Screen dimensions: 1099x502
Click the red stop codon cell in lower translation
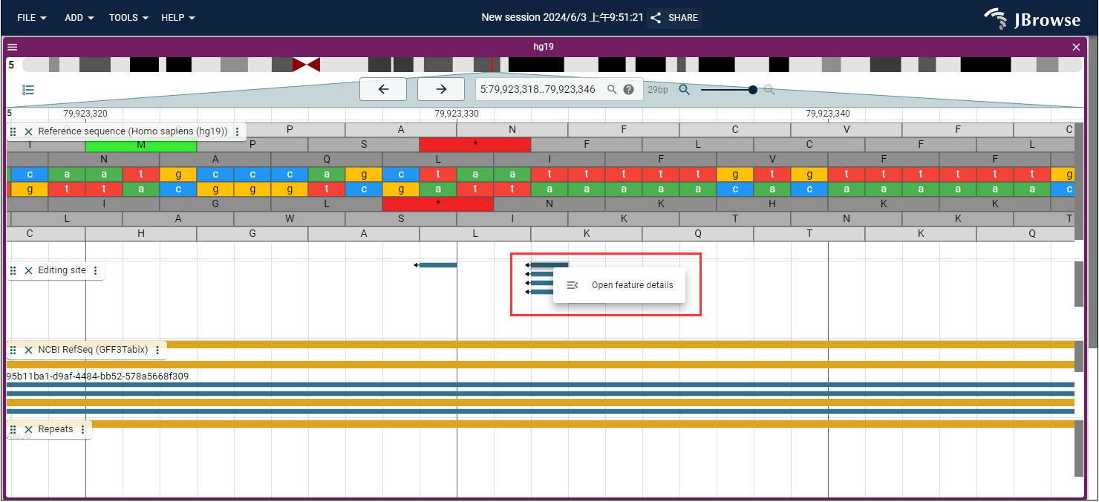coord(438,203)
